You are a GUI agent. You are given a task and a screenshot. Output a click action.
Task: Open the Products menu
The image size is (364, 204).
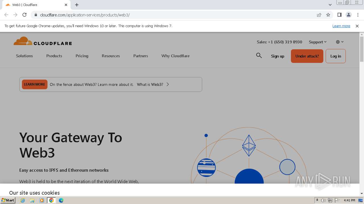pyautogui.click(x=54, y=56)
